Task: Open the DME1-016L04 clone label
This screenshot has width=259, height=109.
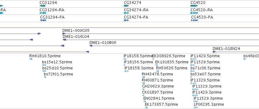Action: pyautogui.click(x=76, y=37)
